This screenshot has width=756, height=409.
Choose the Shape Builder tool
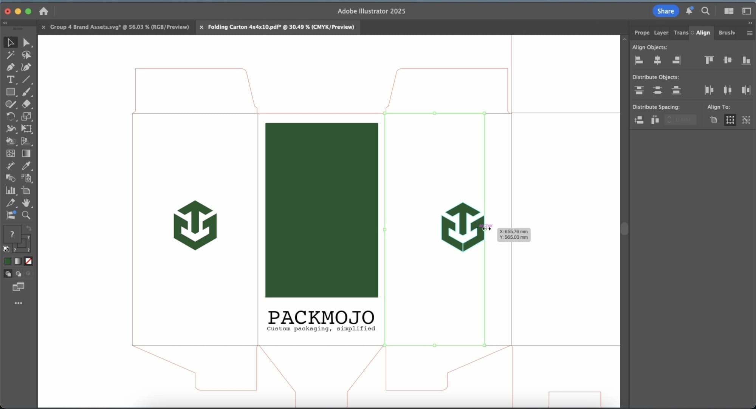click(11, 141)
